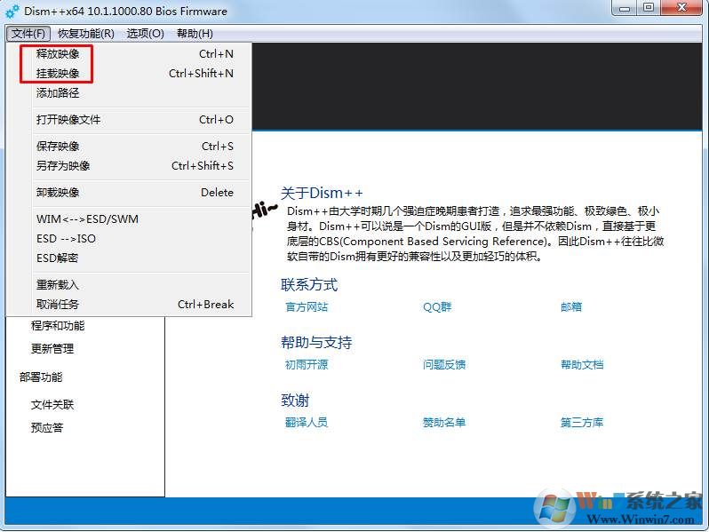Viewport: 709px width, 532px height.
Task: Select 部署功能 sidebar heading
Action: tap(41, 377)
